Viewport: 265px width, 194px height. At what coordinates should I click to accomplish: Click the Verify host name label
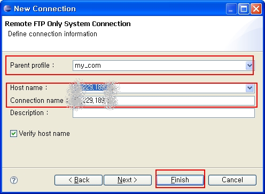(x=44, y=134)
